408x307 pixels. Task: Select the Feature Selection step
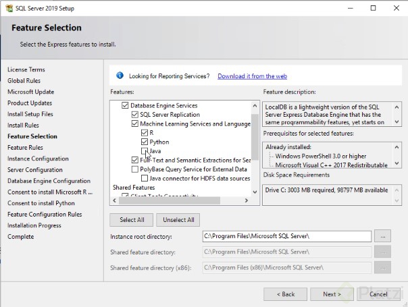tap(32, 136)
